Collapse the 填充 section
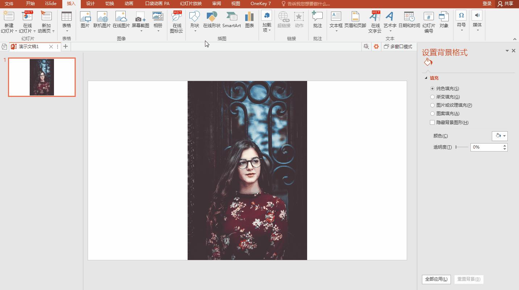 426,78
